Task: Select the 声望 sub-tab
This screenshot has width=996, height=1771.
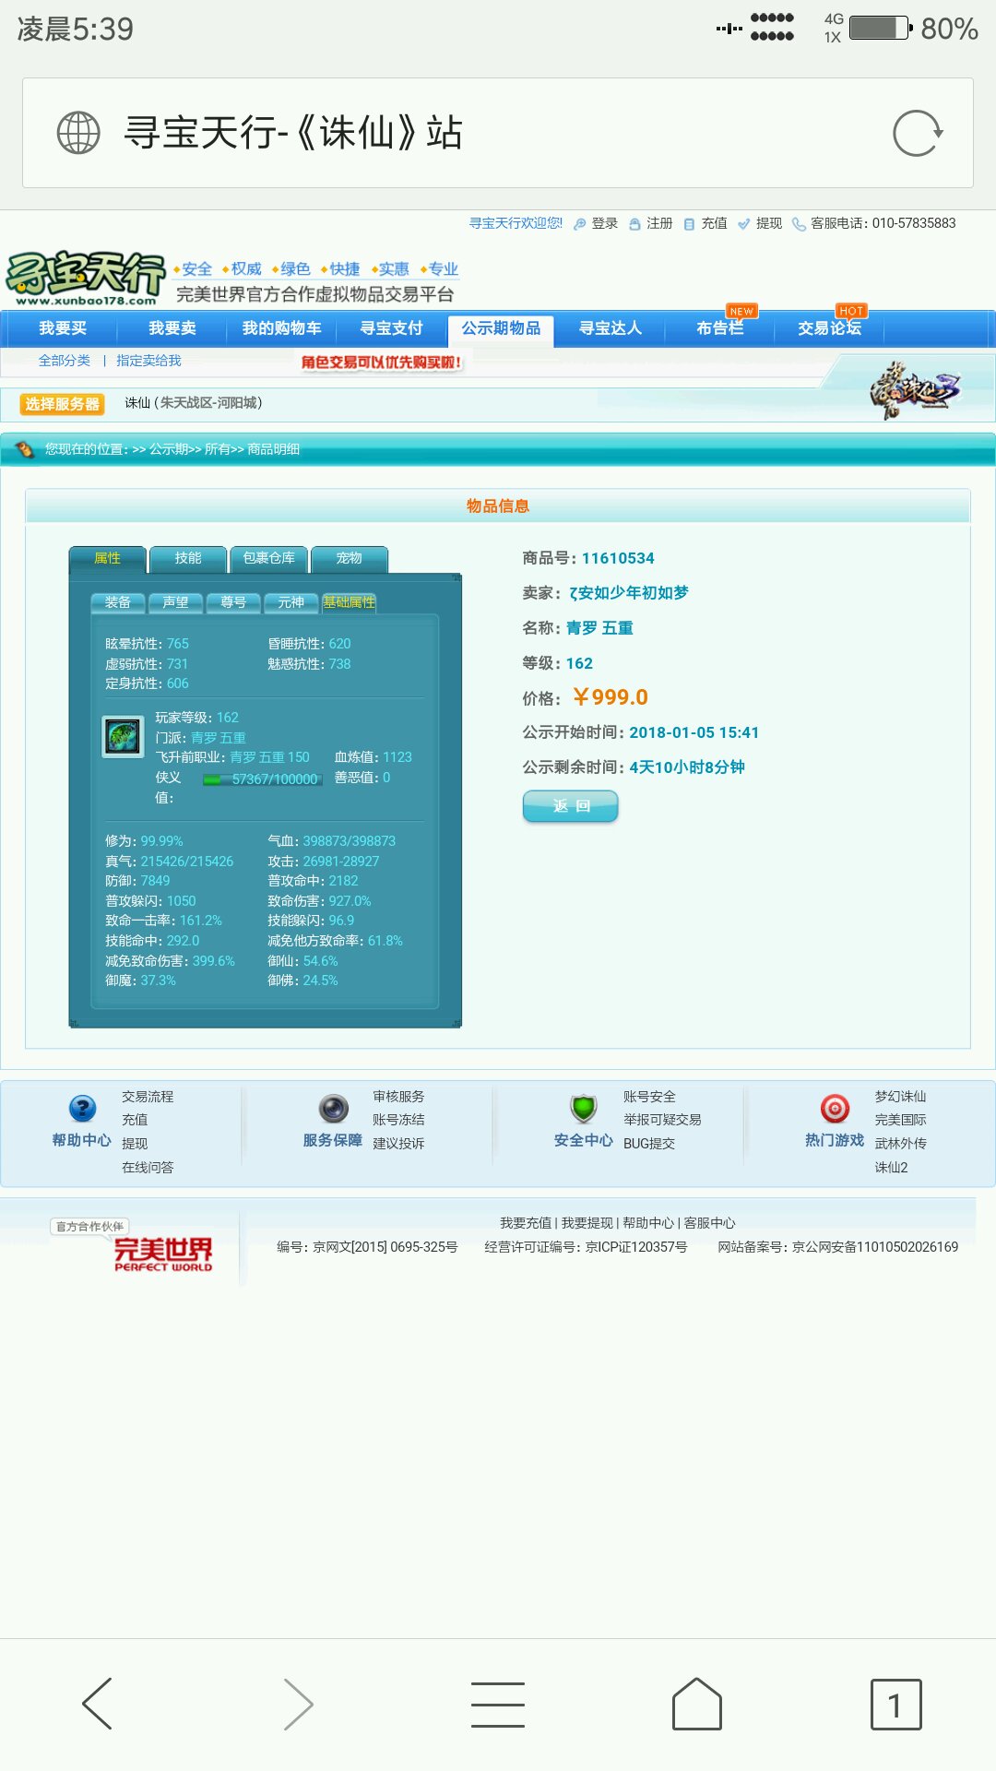Action: coord(175,602)
